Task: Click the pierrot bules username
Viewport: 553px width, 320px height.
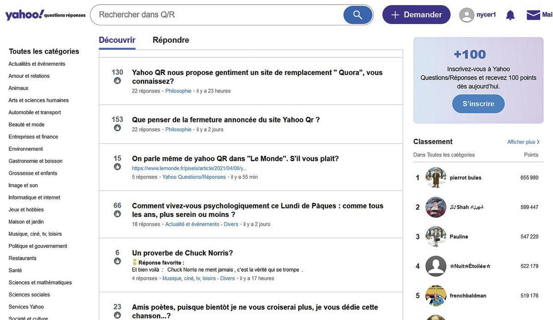Action: (x=465, y=178)
